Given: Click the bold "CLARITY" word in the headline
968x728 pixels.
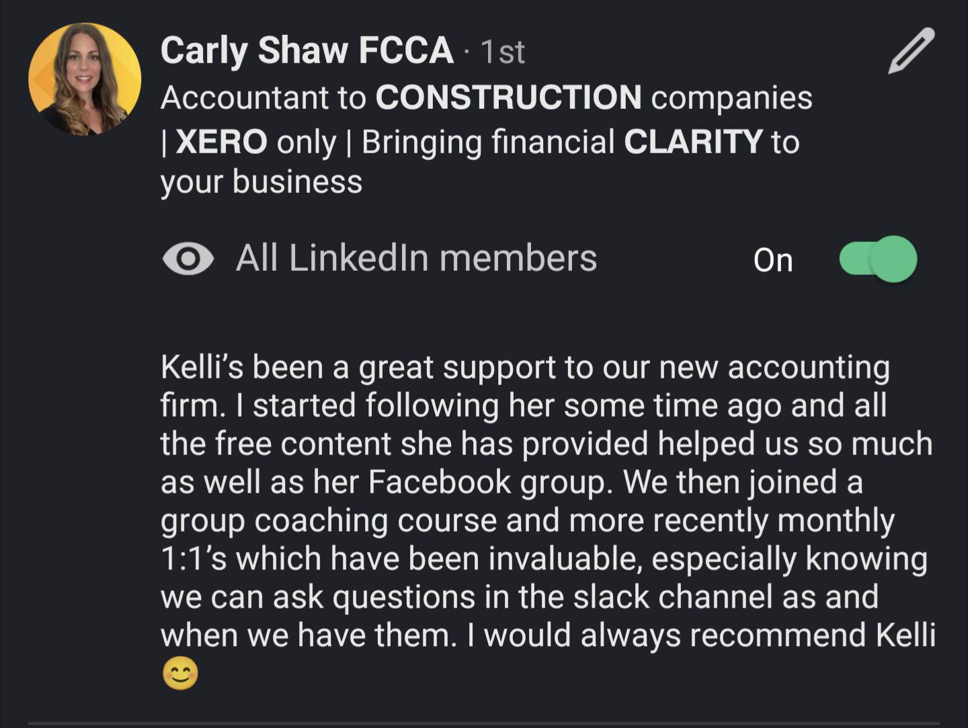Looking at the screenshot, I should click(693, 142).
